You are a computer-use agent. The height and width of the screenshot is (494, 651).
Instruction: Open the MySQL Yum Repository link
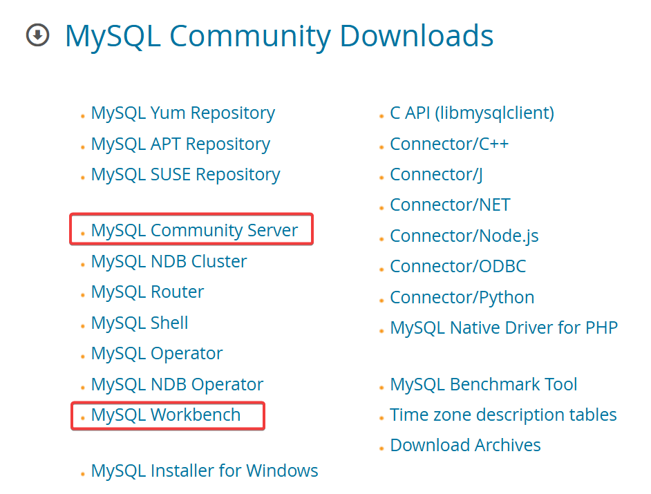pyautogui.click(x=182, y=113)
